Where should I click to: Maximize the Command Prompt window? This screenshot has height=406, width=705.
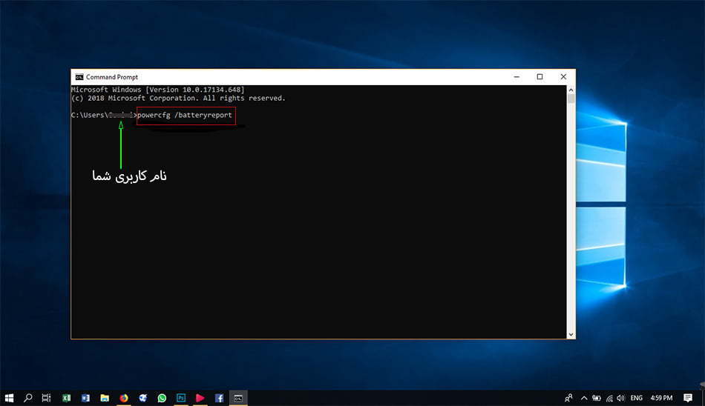pyautogui.click(x=540, y=77)
